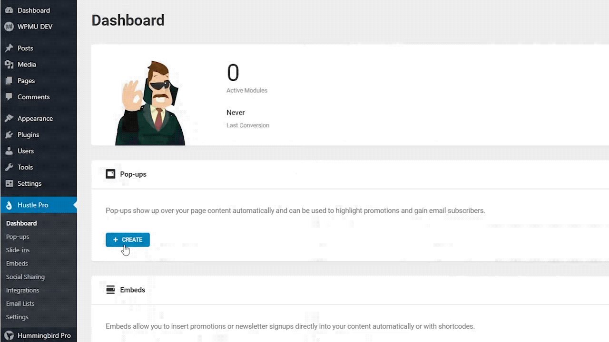Click the Last Conversion 'Never' value
This screenshot has height=342, width=609.
tap(236, 113)
